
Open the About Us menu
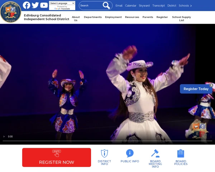click(x=76, y=19)
